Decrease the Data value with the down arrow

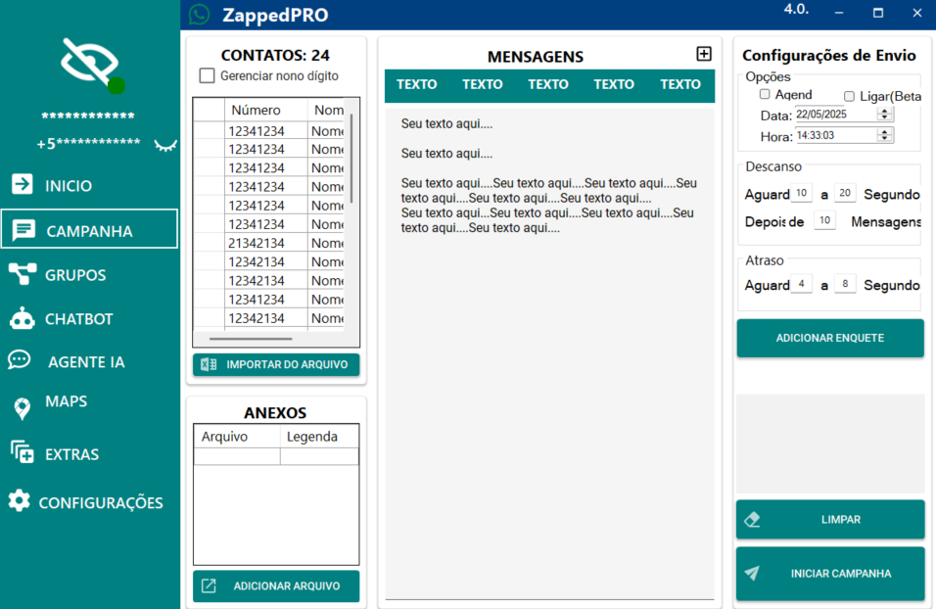885,117
